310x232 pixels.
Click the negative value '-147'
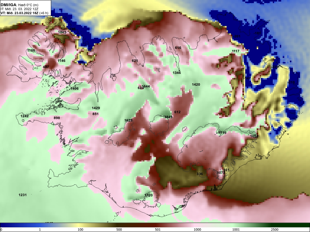click(247, 79)
